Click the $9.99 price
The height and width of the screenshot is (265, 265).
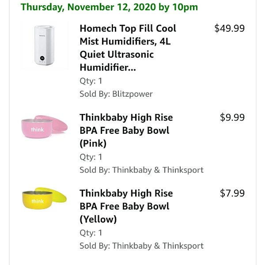pyautogui.click(x=232, y=117)
